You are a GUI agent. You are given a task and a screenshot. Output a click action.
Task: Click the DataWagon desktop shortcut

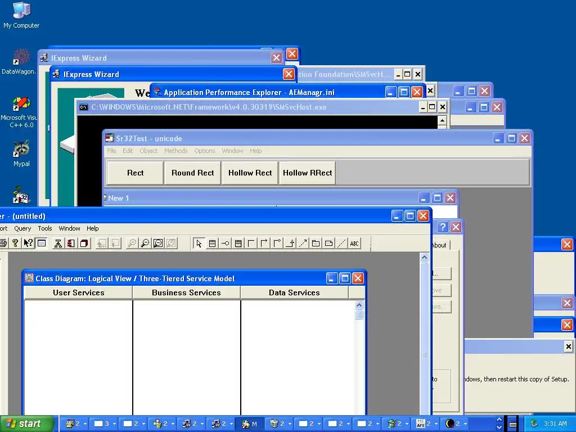tap(19, 62)
